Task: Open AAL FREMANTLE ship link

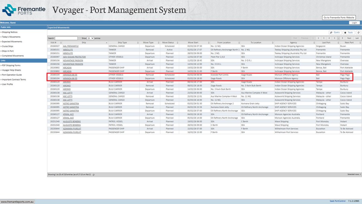Action: [x=71, y=46]
